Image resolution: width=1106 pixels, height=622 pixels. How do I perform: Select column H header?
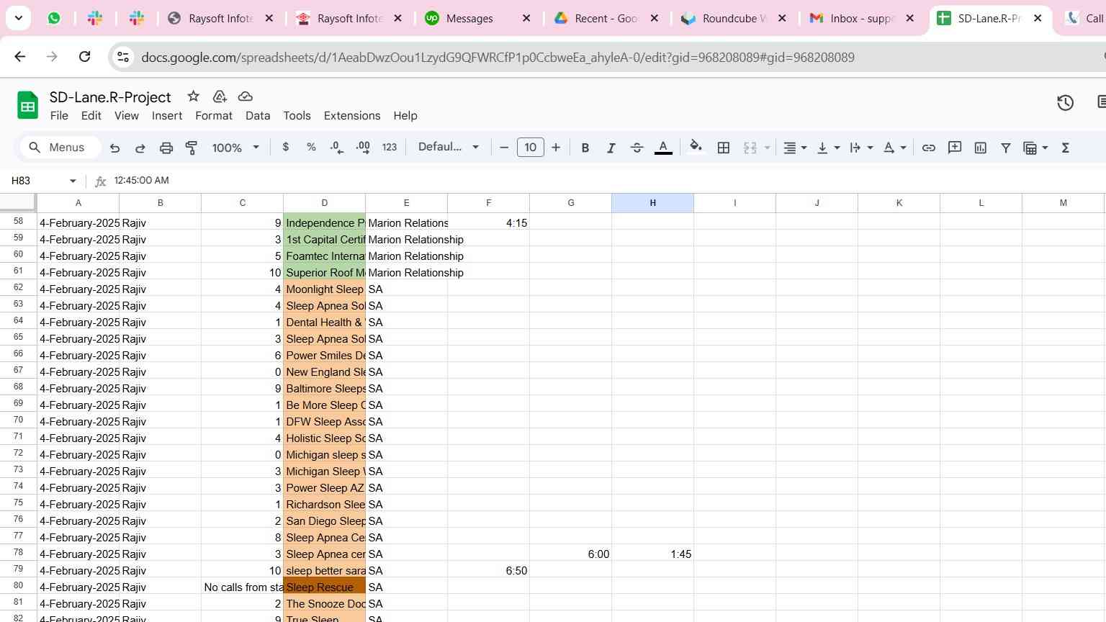[653, 203]
